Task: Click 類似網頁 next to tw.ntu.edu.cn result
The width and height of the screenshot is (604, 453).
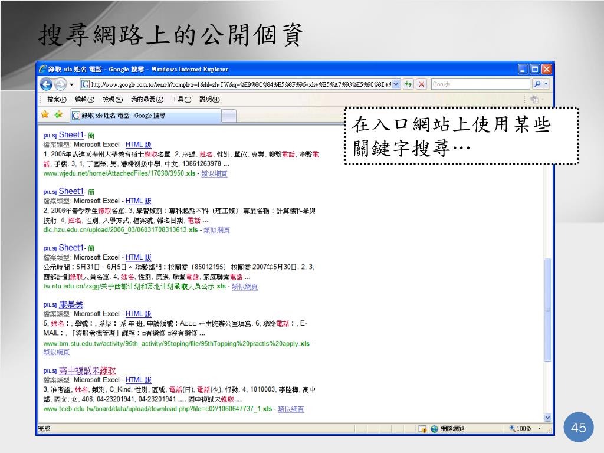Action: [245, 287]
